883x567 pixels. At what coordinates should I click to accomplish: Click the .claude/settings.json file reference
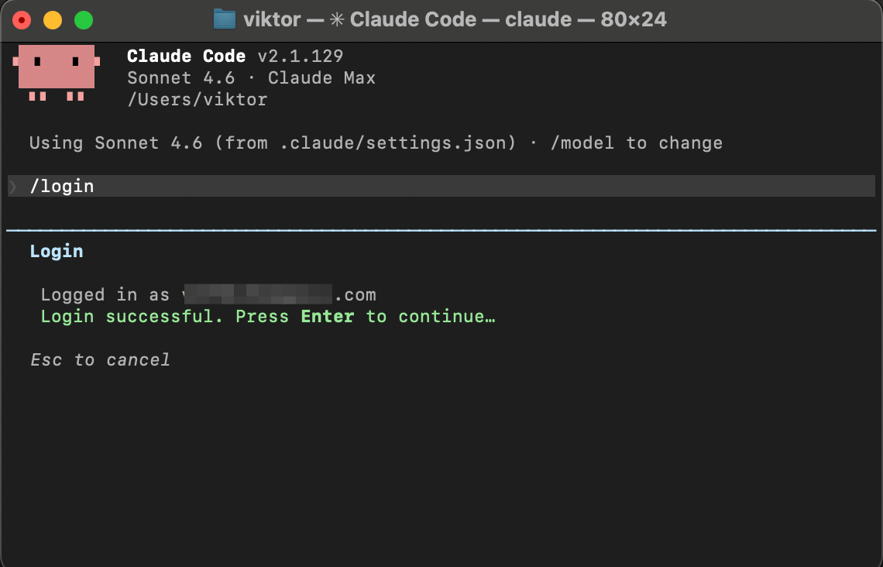[393, 143]
